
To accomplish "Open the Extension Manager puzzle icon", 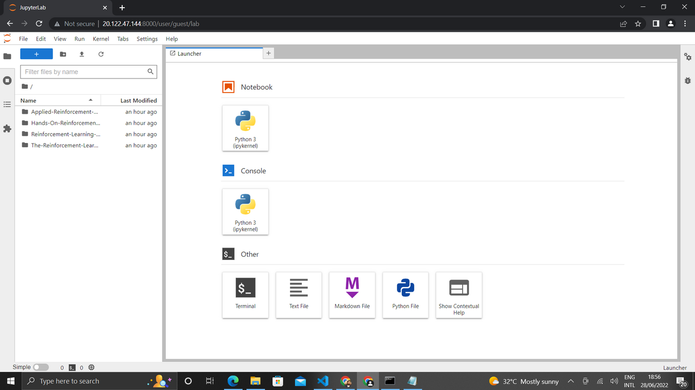I will pyautogui.click(x=7, y=129).
